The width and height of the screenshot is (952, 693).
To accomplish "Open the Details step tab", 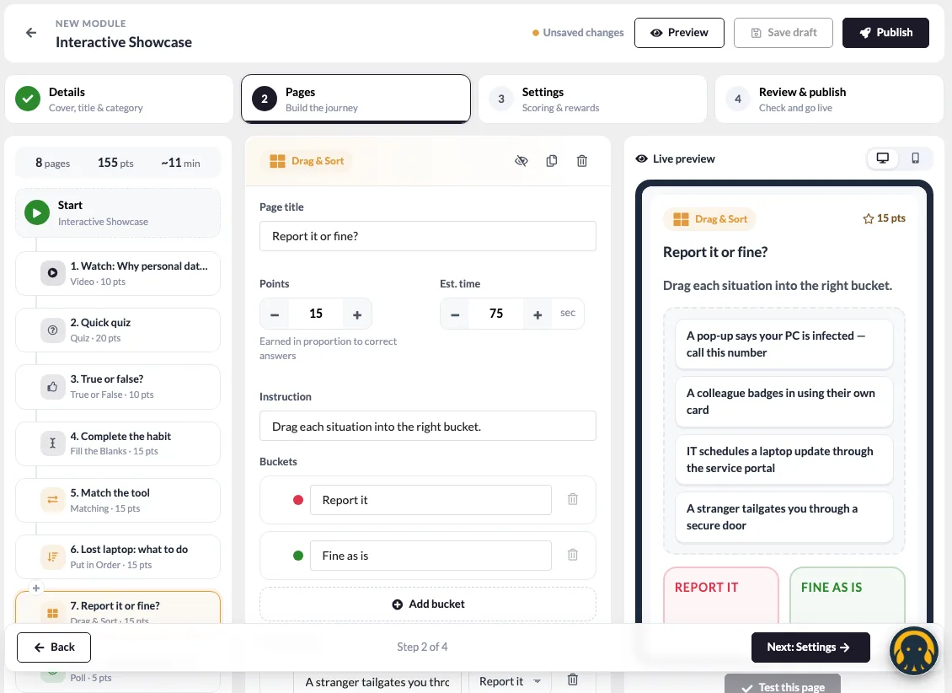I will click(x=119, y=99).
